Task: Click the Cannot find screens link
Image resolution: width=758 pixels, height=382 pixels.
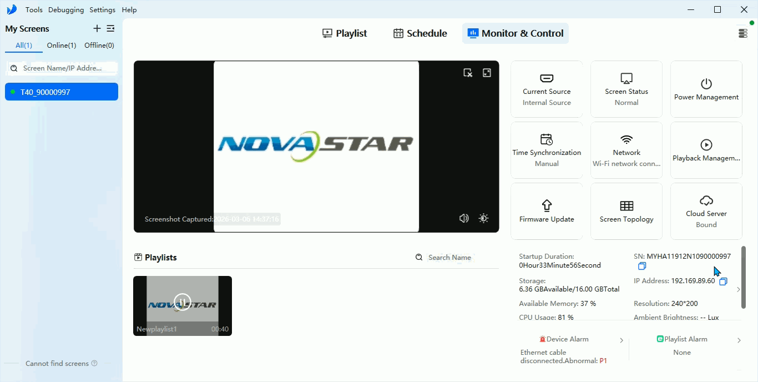Action: point(57,364)
